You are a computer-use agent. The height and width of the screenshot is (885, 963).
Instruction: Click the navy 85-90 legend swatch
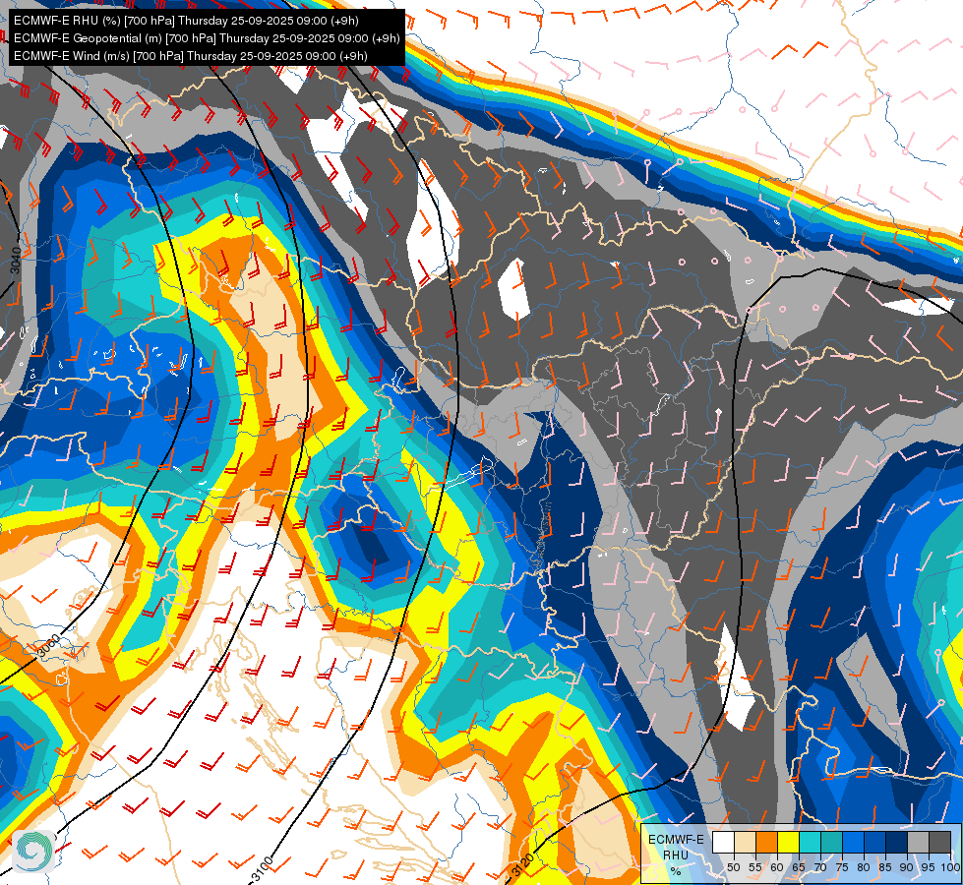click(x=897, y=842)
